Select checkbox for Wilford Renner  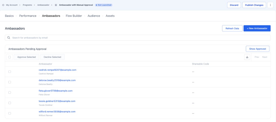(9, 113)
